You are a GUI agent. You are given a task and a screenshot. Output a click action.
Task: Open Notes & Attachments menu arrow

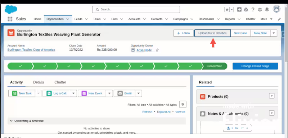[x=272, y=113]
